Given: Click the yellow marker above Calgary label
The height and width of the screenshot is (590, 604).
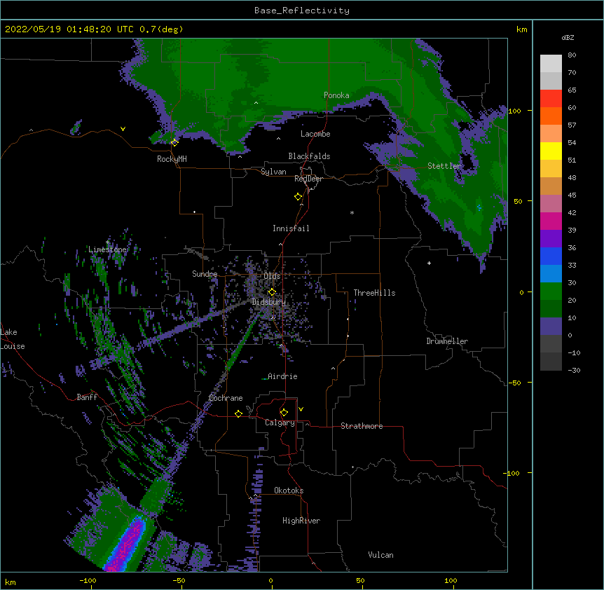Looking at the screenshot, I should pyautogui.click(x=284, y=413).
